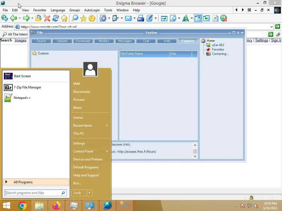Click the Print toolbar icon

(141, 18)
